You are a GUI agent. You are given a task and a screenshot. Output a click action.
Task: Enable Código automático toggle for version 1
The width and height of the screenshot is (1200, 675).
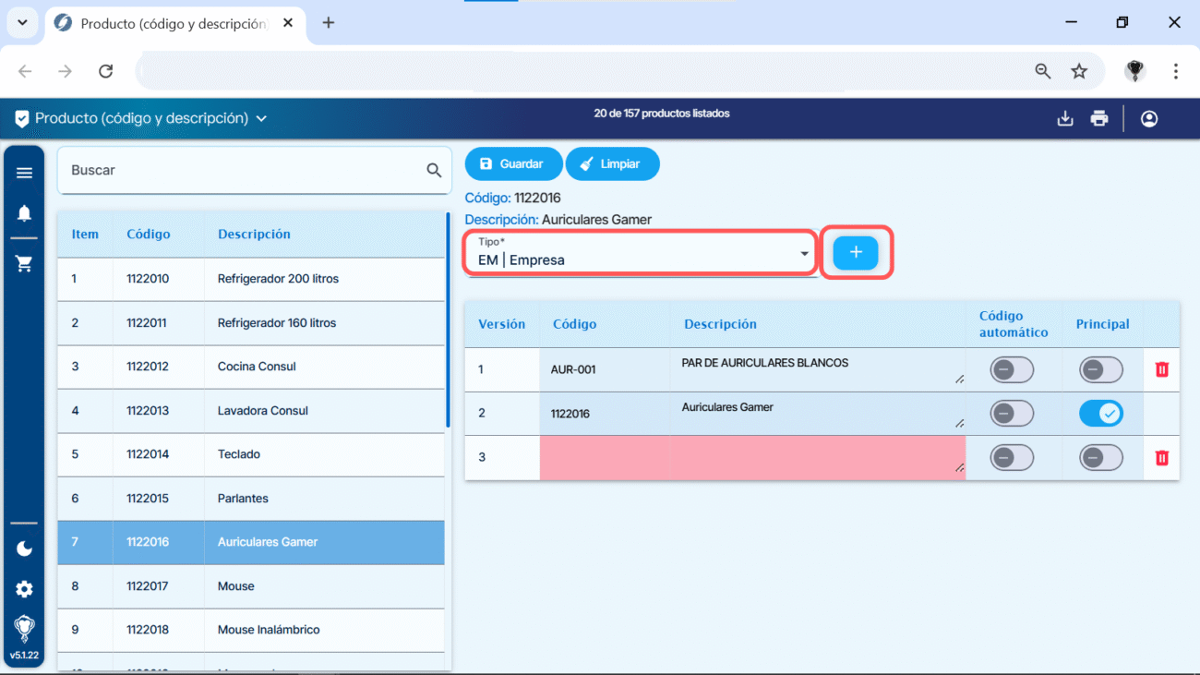click(1012, 370)
